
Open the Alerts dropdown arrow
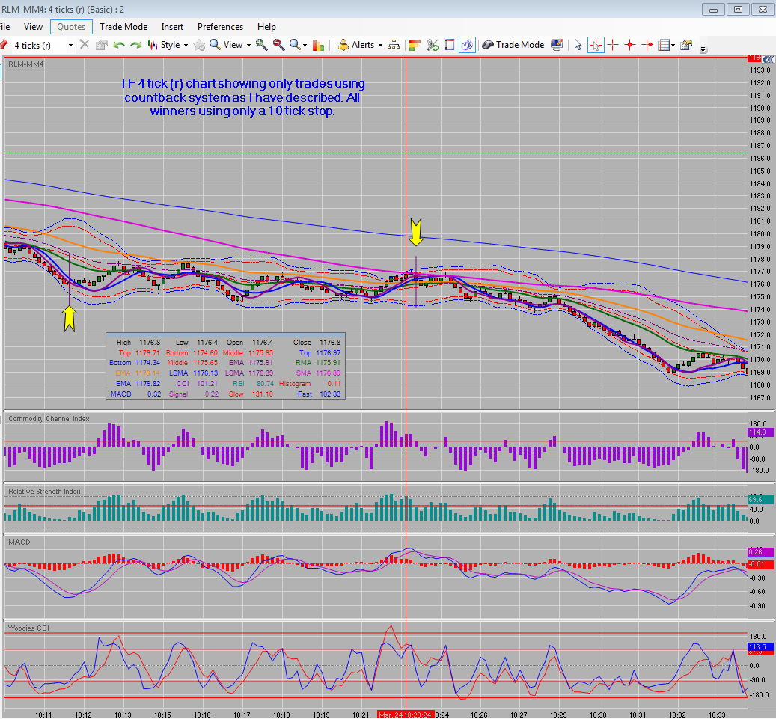click(380, 45)
